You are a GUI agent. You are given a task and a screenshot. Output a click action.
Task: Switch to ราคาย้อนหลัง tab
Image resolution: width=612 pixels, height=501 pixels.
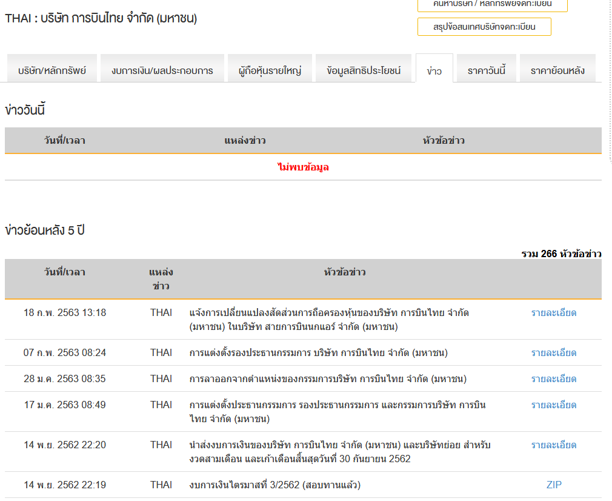click(x=557, y=69)
